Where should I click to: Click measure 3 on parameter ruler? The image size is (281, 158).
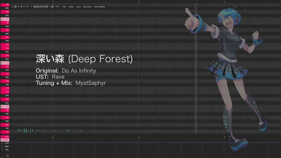[x=139, y=137]
